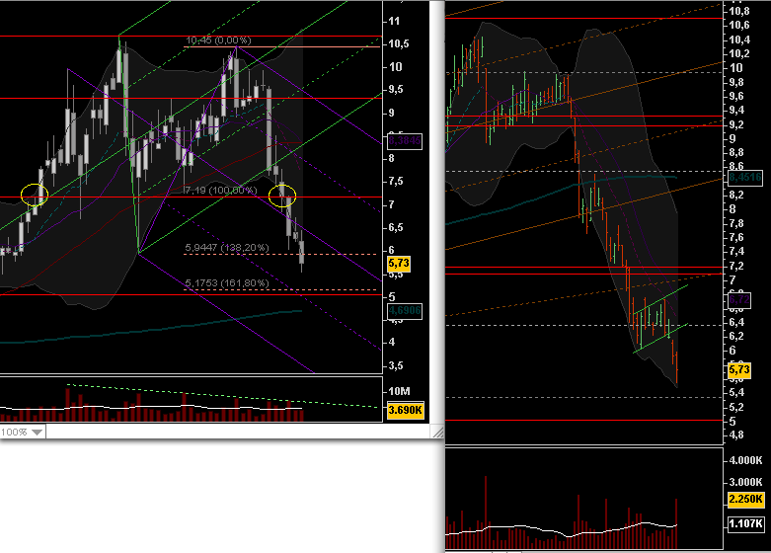Click the 2.250K volume tag
The height and width of the screenshot is (553, 771).
[745, 499]
